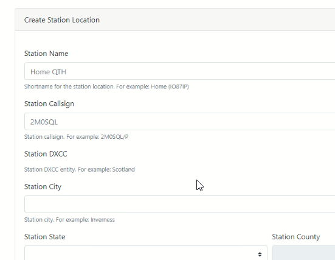Select the Station DXCC label

click(x=46, y=154)
